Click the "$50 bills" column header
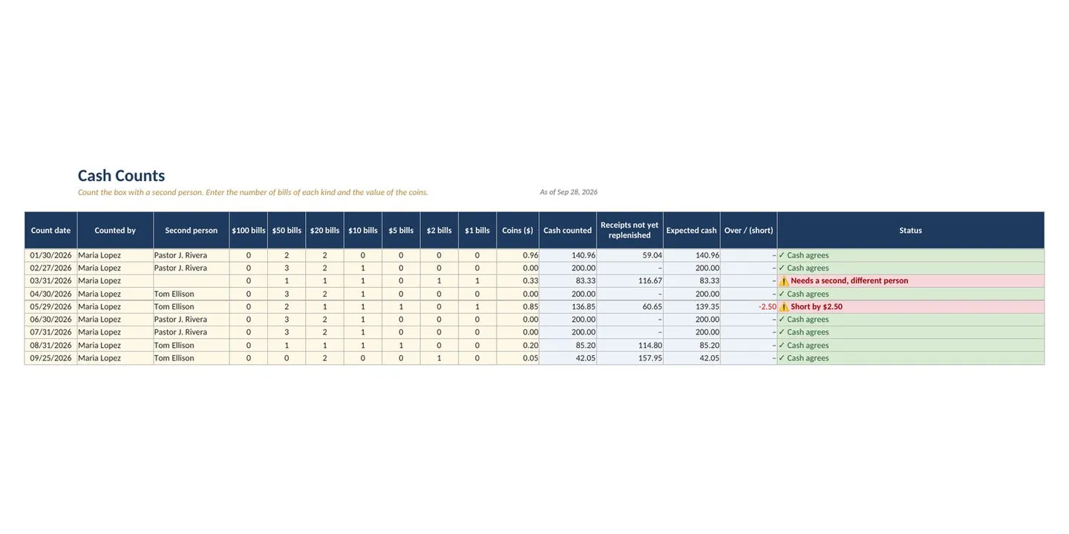The image size is (1069, 534). click(287, 231)
